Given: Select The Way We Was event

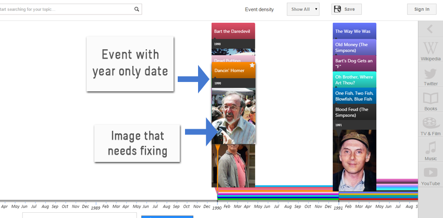Looking at the screenshot, I should click(x=354, y=31).
